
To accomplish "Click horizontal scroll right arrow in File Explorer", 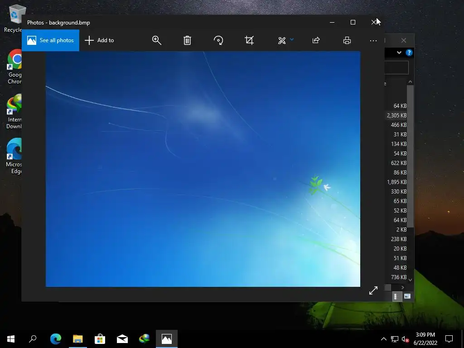I will [x=402, y=287].
